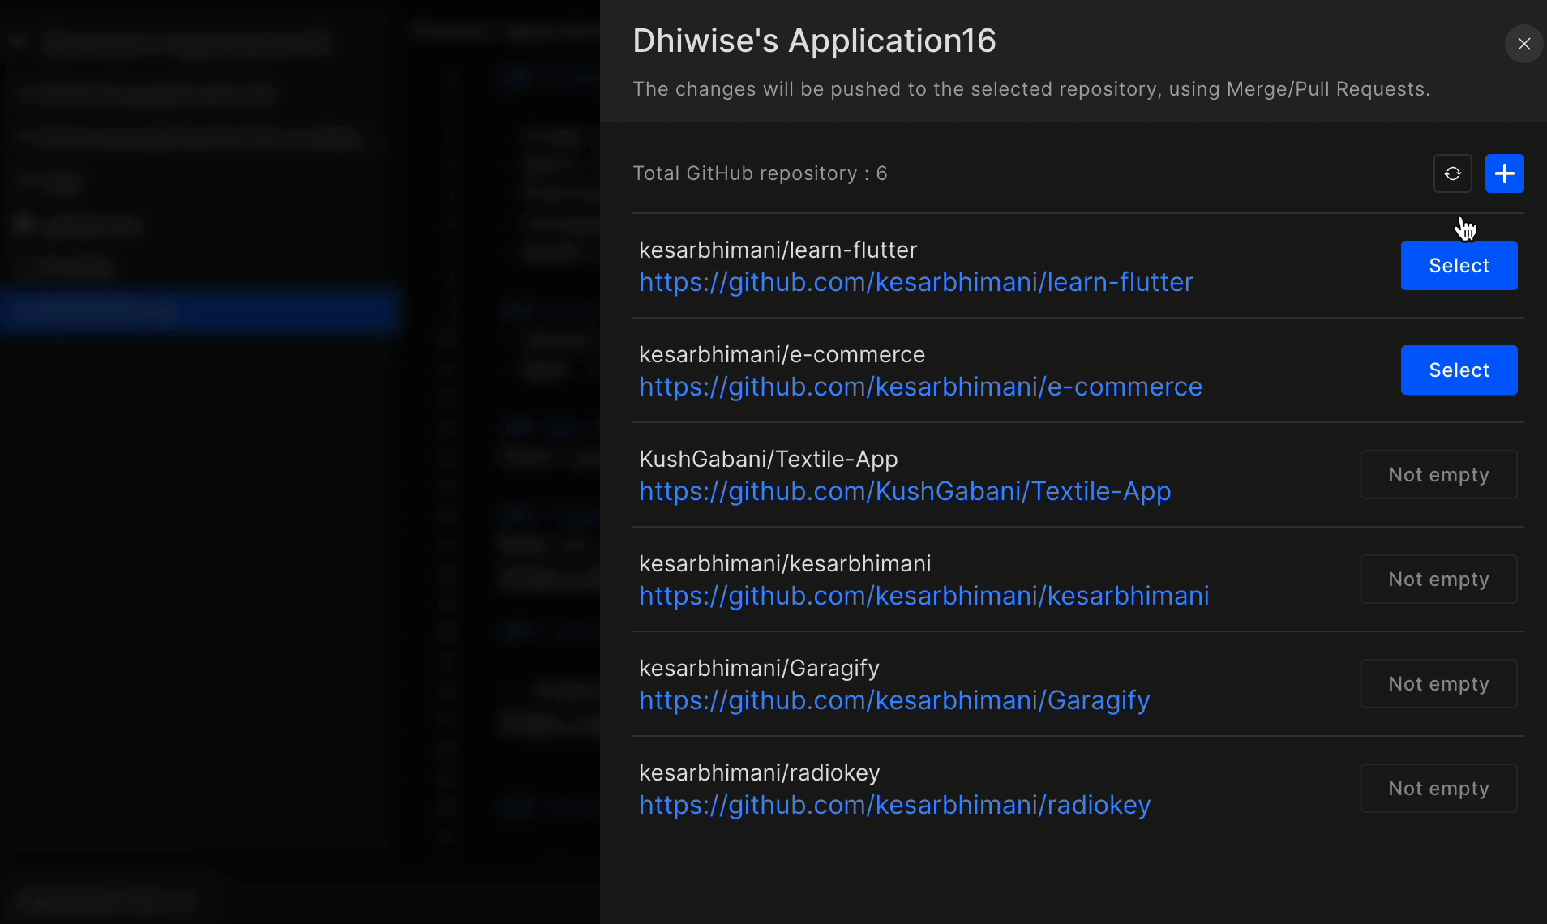This screenshot has height=924, width=1547.
Task: Open the kesarbhimani/kesarbhimani GitHub link
Action: coord(923,596)
